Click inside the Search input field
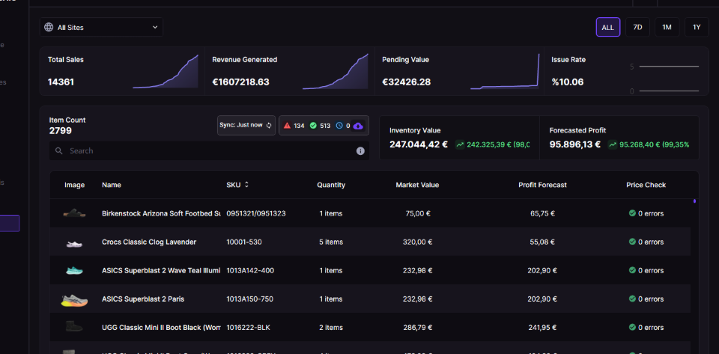The image size is (719, 354). 209,150
